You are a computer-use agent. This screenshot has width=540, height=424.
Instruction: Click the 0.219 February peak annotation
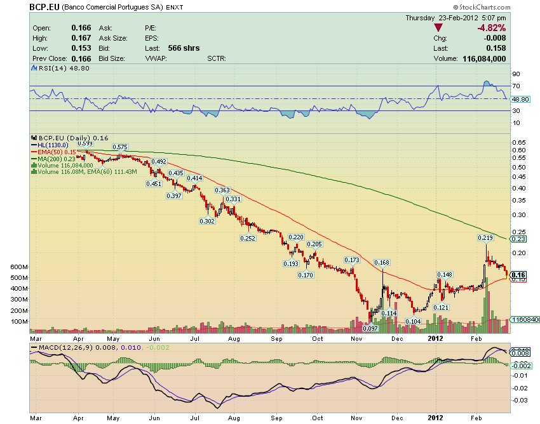point(485,237)
